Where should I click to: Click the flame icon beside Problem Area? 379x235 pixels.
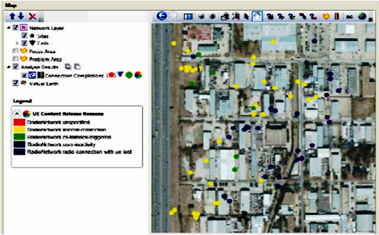[x=24, y=59]
